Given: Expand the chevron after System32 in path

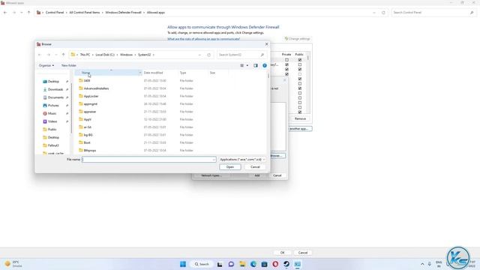Looking at the screenshot, I should (x=154, y=55).
